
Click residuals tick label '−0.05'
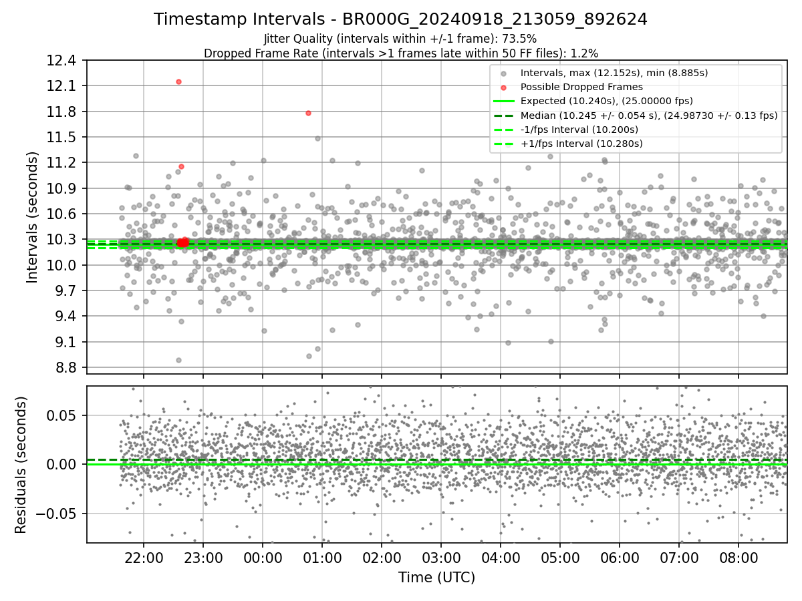[57, 514]
